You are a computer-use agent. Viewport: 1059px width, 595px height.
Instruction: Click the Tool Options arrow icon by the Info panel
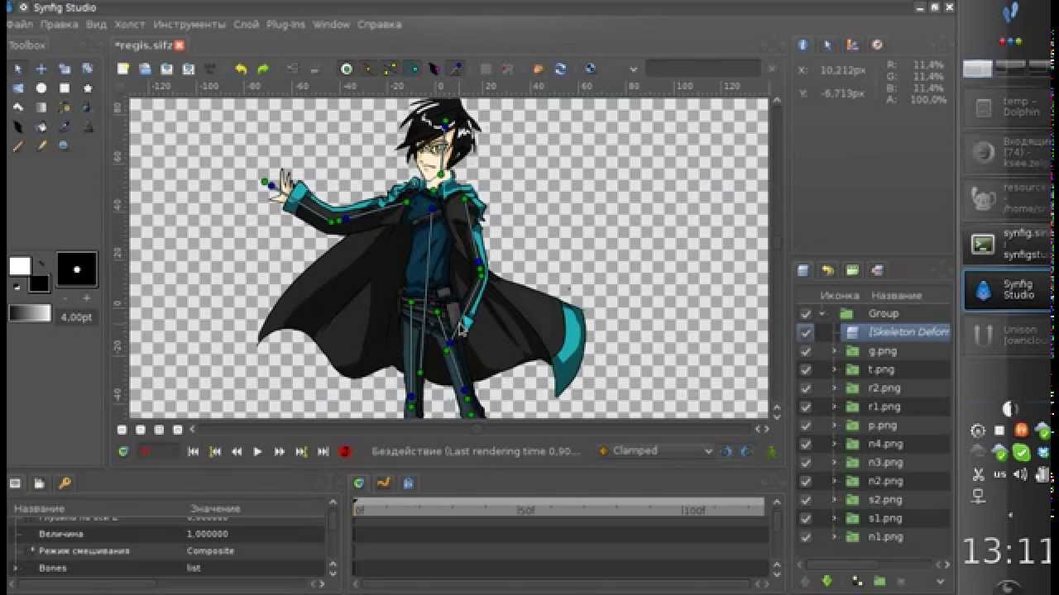click(x=827, y=45)
